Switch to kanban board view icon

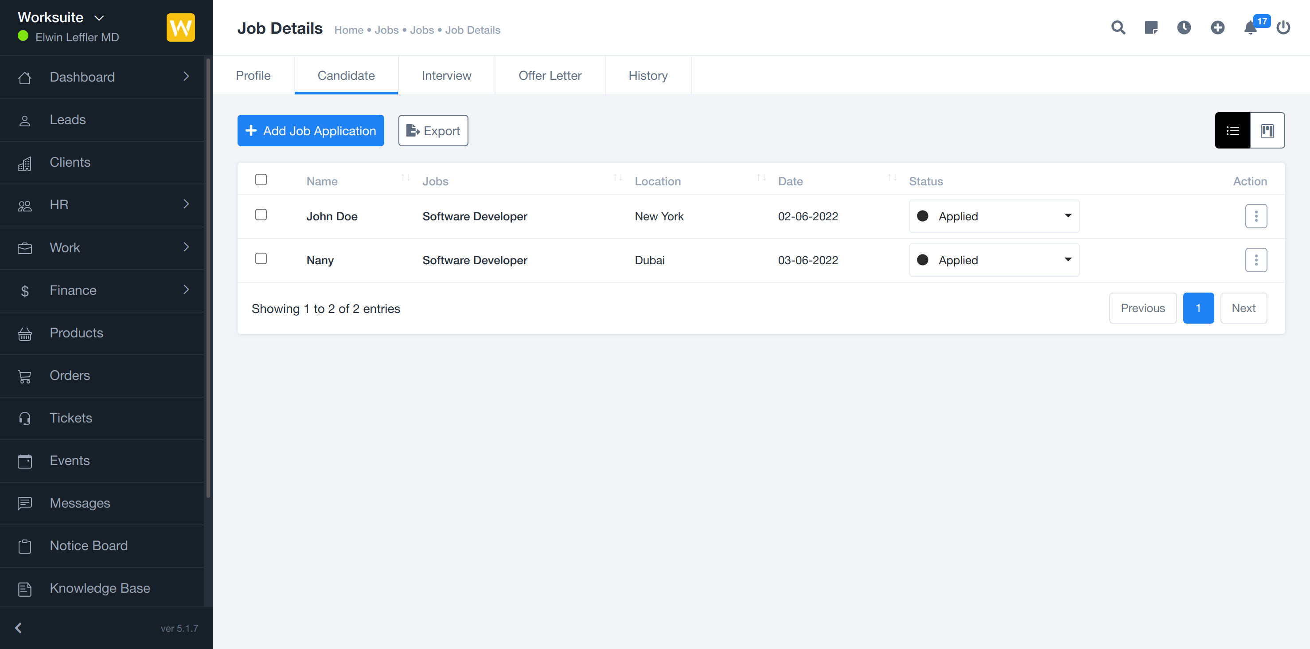point(1267,131)
